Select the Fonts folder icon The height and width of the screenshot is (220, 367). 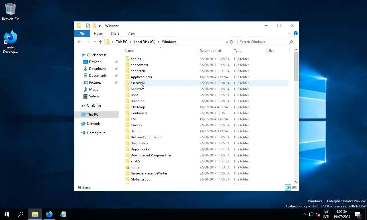(128, 167)
